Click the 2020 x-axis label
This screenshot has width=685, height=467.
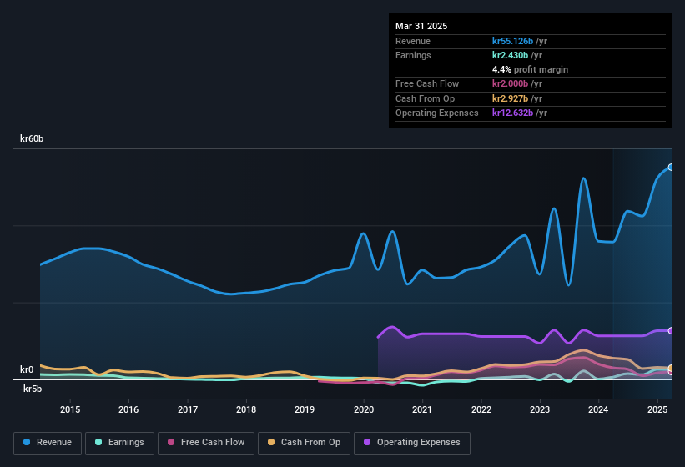tap(364, 409)
